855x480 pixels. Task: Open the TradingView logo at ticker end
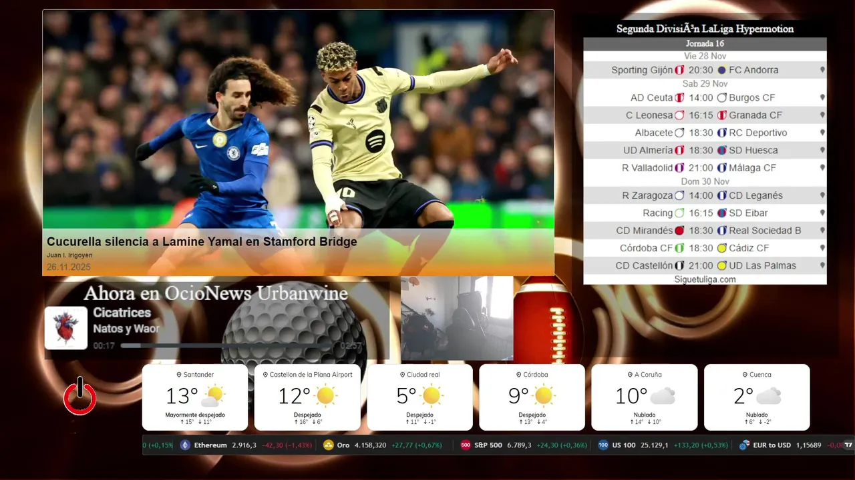(x=848, y=445)
